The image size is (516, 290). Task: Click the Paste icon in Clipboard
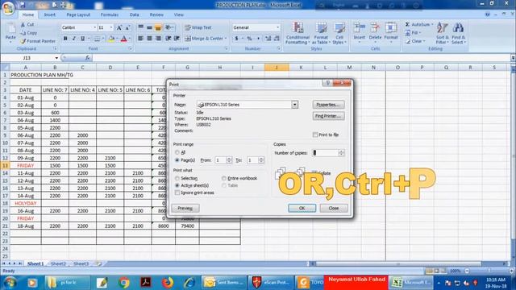(10, 29)
